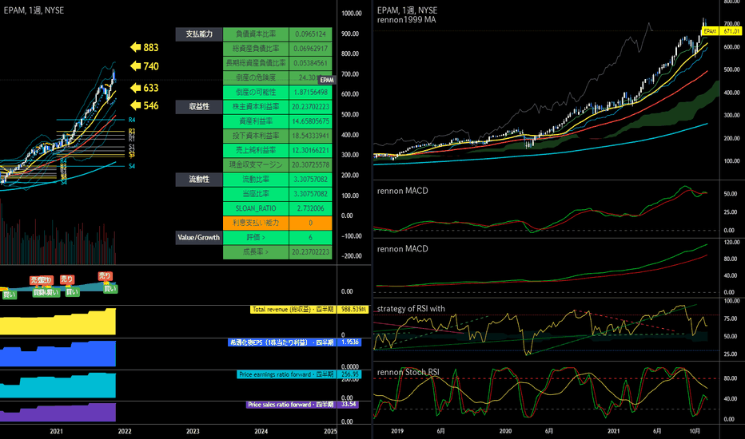Click the 2022 date on the time axis
This screenshot has width=745, height=439.
pyautogui.click(x=125, y=431)
